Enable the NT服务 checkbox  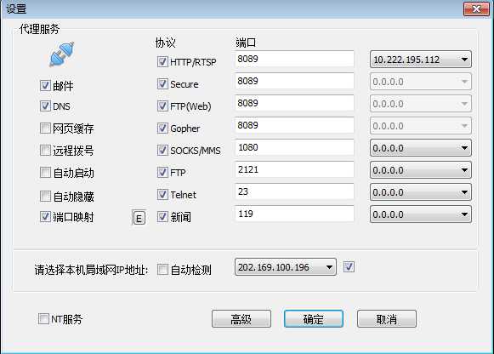[x=43, y=319]
